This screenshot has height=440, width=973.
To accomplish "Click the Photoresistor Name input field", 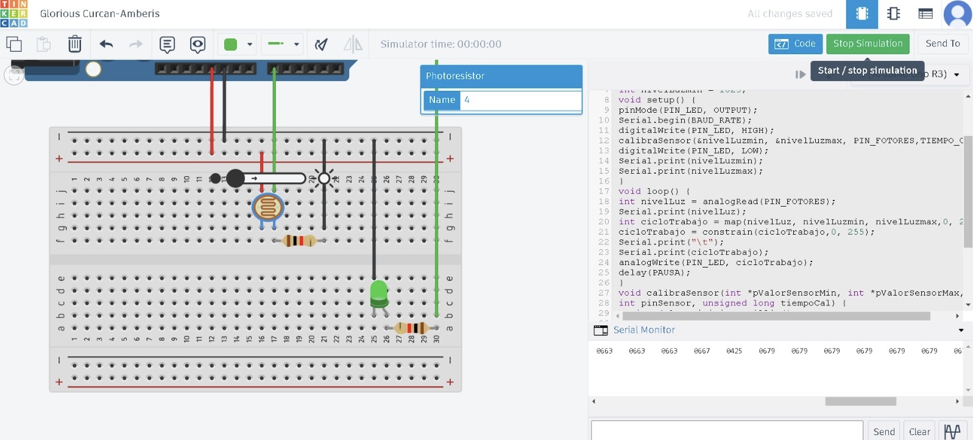I will pyautogui.click(x=520, y=100).
